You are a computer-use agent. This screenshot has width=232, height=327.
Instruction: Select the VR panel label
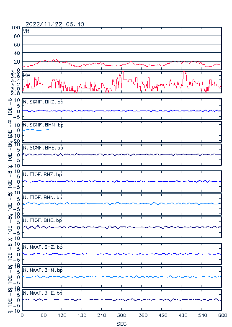(26, 31)
